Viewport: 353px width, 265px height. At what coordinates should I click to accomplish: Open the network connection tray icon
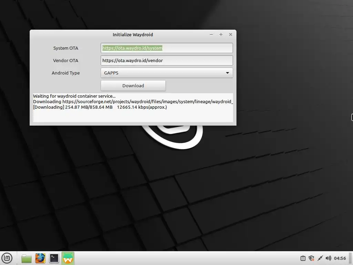[x=320, y=258]
